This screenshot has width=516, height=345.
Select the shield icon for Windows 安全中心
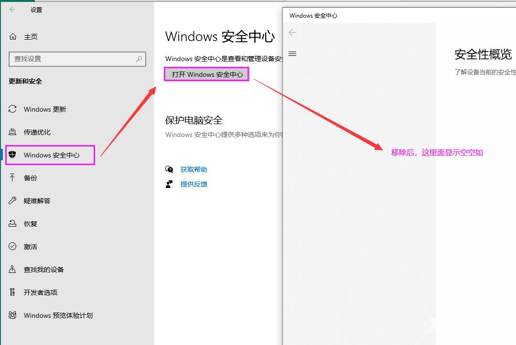tap(12, 155)
